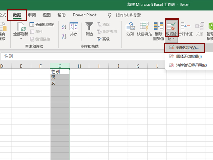Expand the Refresh All dropdown arrow
The image size is (213, 160).
coord(21,38)
